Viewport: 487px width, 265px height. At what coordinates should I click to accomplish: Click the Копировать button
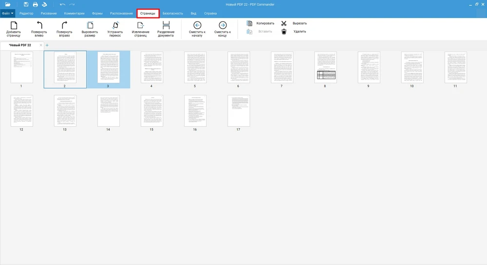(x=261, y=23)
